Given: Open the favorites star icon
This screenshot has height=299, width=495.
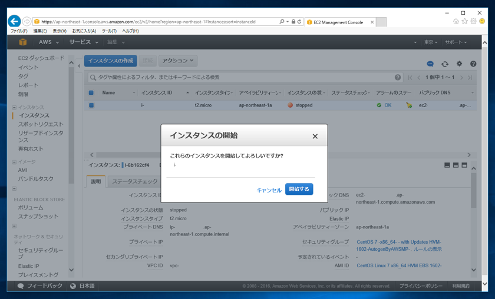Looking at the screenshot, I should (464, 21).
